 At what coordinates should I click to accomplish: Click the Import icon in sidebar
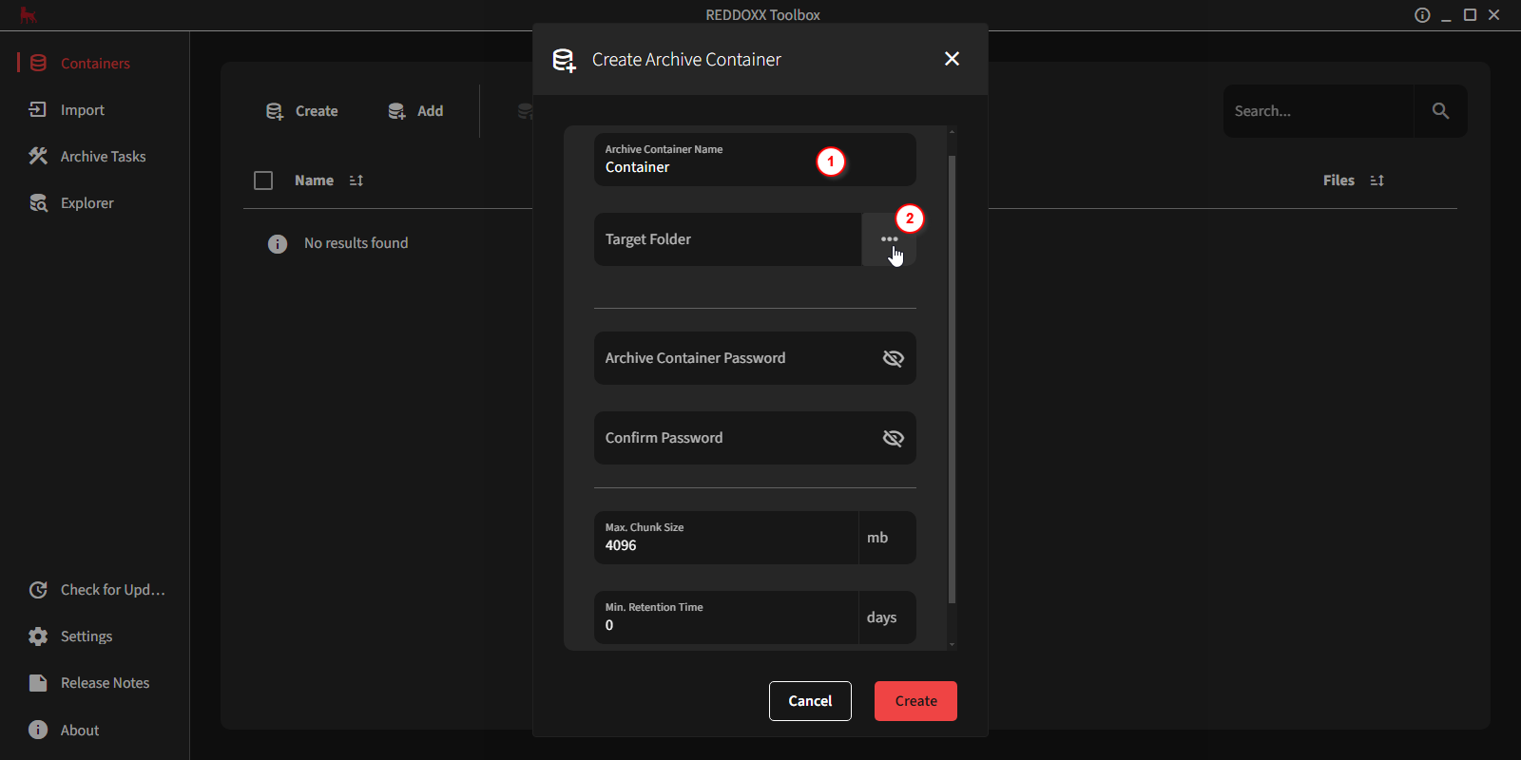coord(38,110)
